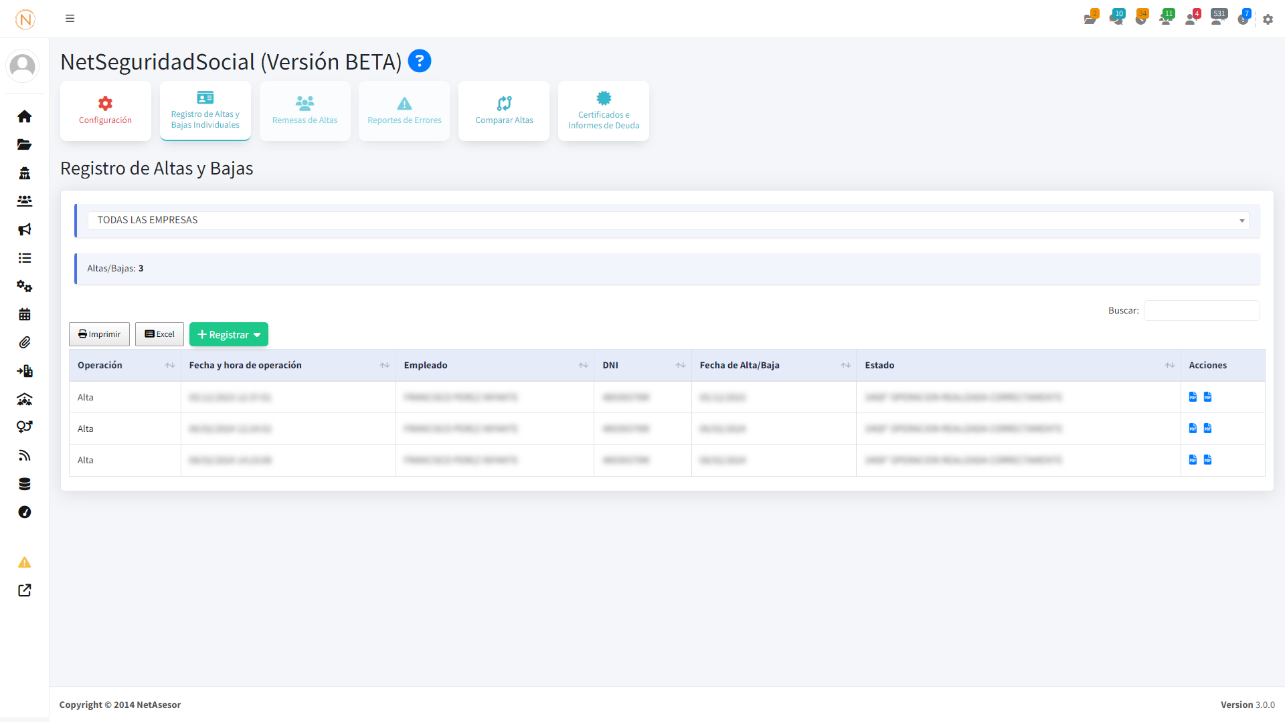The width and height of the screenshot is (1285, 722).
Task: Click the megaphone icon in sidebar
Action: coord(25,229)
